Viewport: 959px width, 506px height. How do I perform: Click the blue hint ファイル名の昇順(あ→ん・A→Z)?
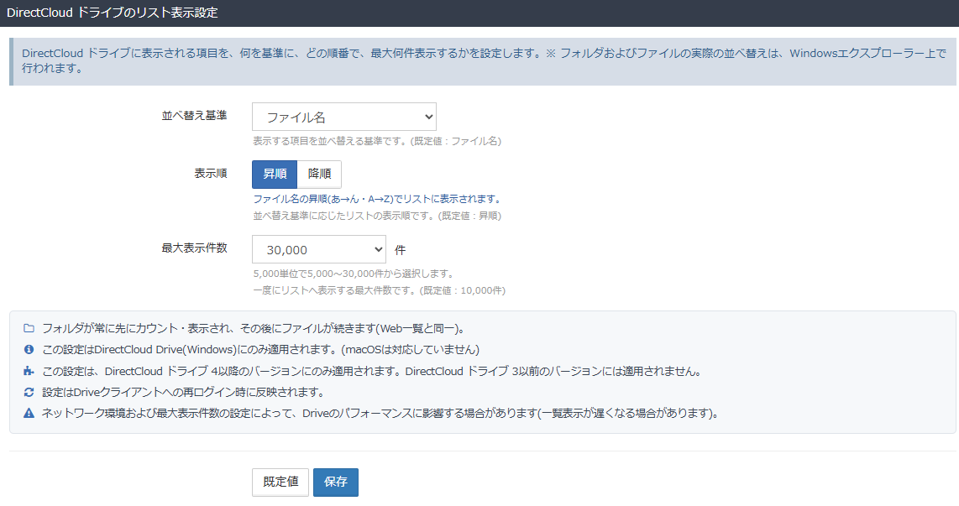pyautogui.click(x=377, y=199)
